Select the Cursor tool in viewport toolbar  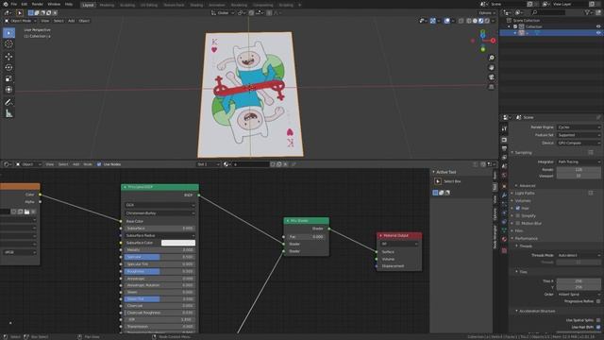(x=8, y=44)
